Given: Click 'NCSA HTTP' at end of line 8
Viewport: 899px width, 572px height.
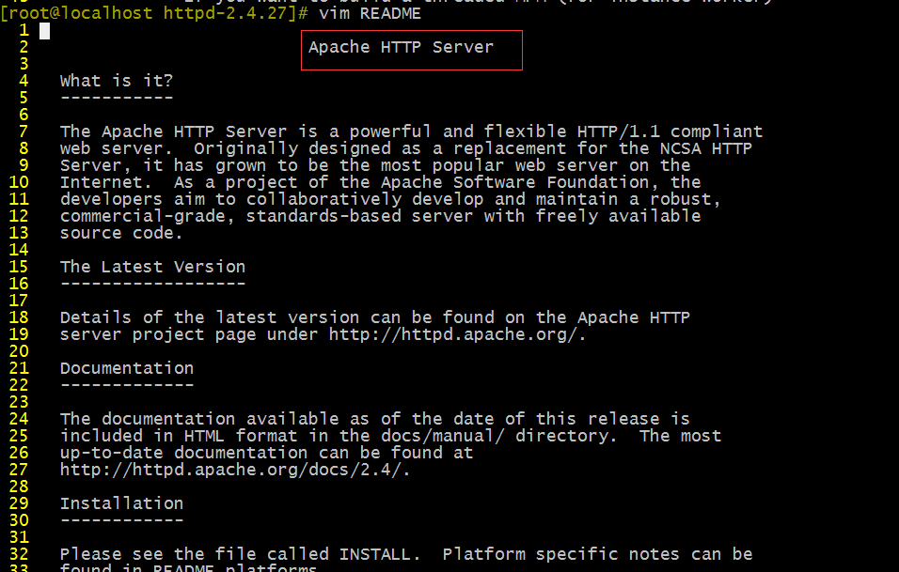Looking at the screenshot, I should click(706, 148).
